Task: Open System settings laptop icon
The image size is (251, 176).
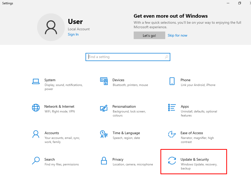Action: pos(36,81)
